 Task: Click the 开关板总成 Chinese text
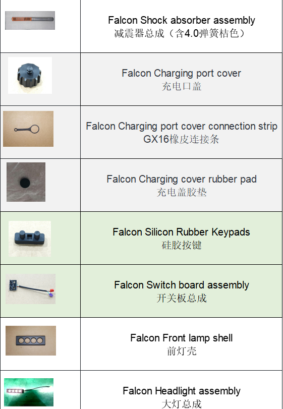182,298
